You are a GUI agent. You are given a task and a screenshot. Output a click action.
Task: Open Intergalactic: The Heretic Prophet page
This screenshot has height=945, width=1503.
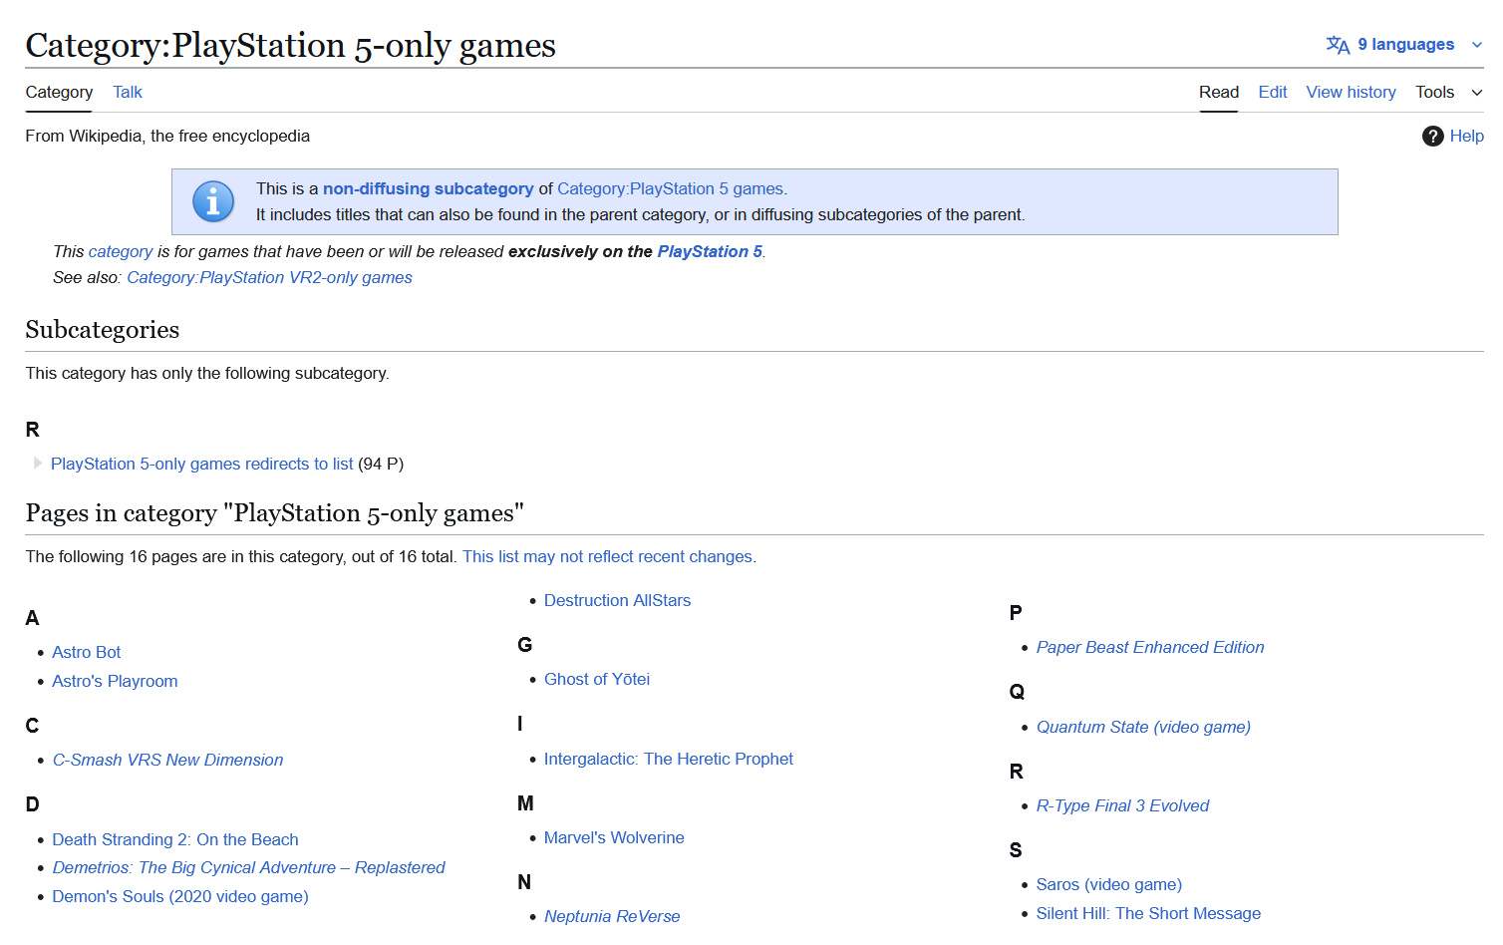coord(669,759)
